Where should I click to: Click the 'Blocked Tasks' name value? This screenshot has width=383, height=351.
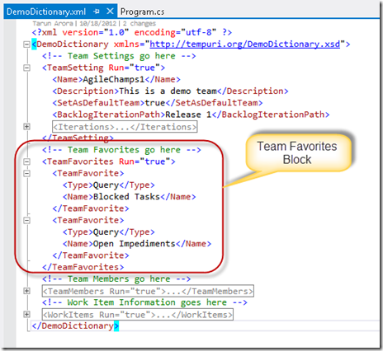pos(126,197)
